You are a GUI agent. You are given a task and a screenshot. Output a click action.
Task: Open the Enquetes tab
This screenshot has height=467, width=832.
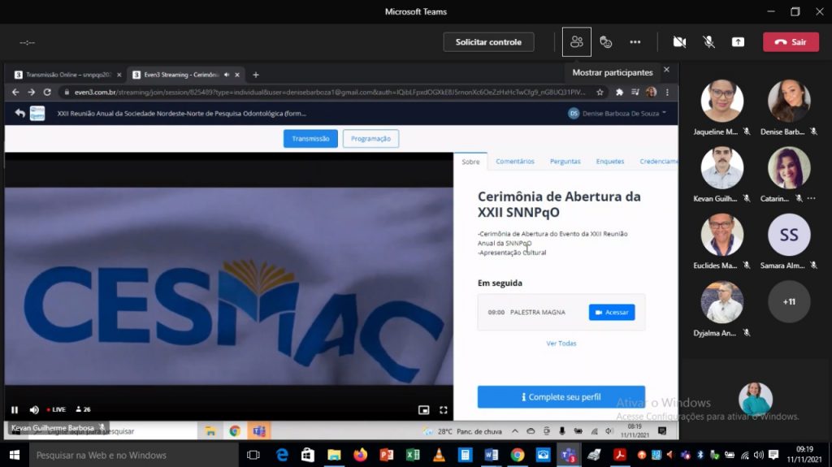pos(609,162)
